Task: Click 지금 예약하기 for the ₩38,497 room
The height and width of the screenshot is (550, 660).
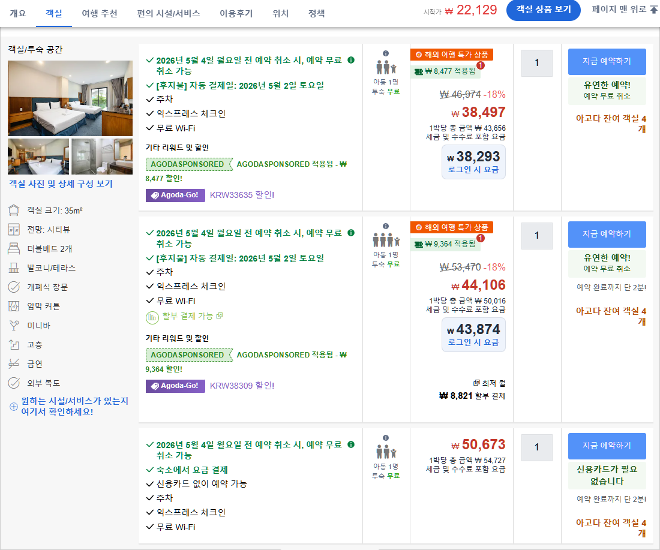Action: 607,61
